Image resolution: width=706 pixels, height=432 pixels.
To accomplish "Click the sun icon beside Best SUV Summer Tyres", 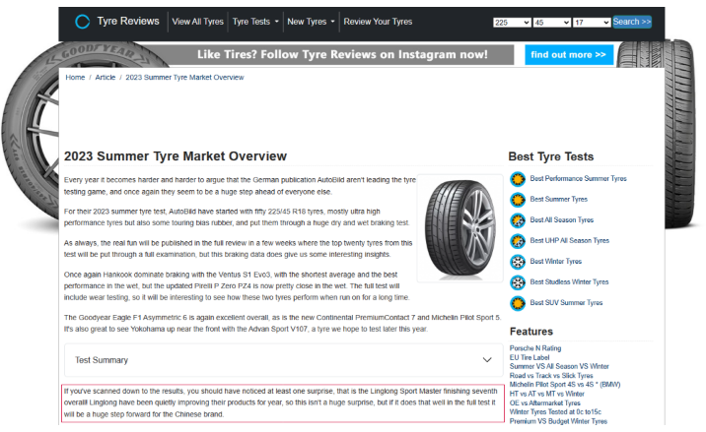I will 518,303.
